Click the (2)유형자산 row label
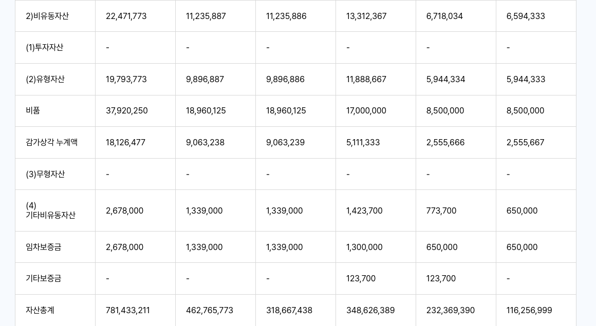Screen dimensions: 596x326 click(x=45, y=80)
